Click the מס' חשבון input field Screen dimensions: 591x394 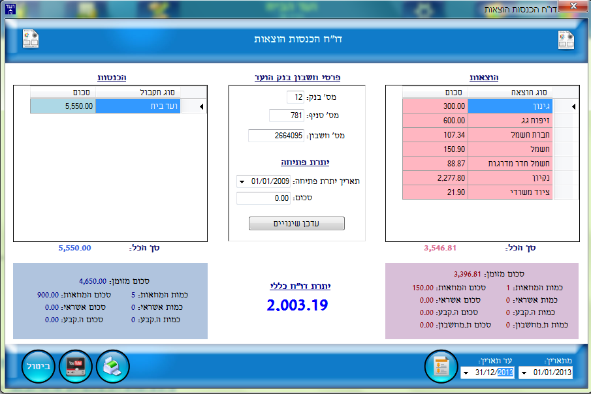pyautogui.click(x=276, y=136)
